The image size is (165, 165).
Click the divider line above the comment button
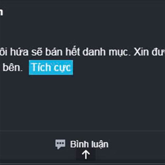pos(82,131)
